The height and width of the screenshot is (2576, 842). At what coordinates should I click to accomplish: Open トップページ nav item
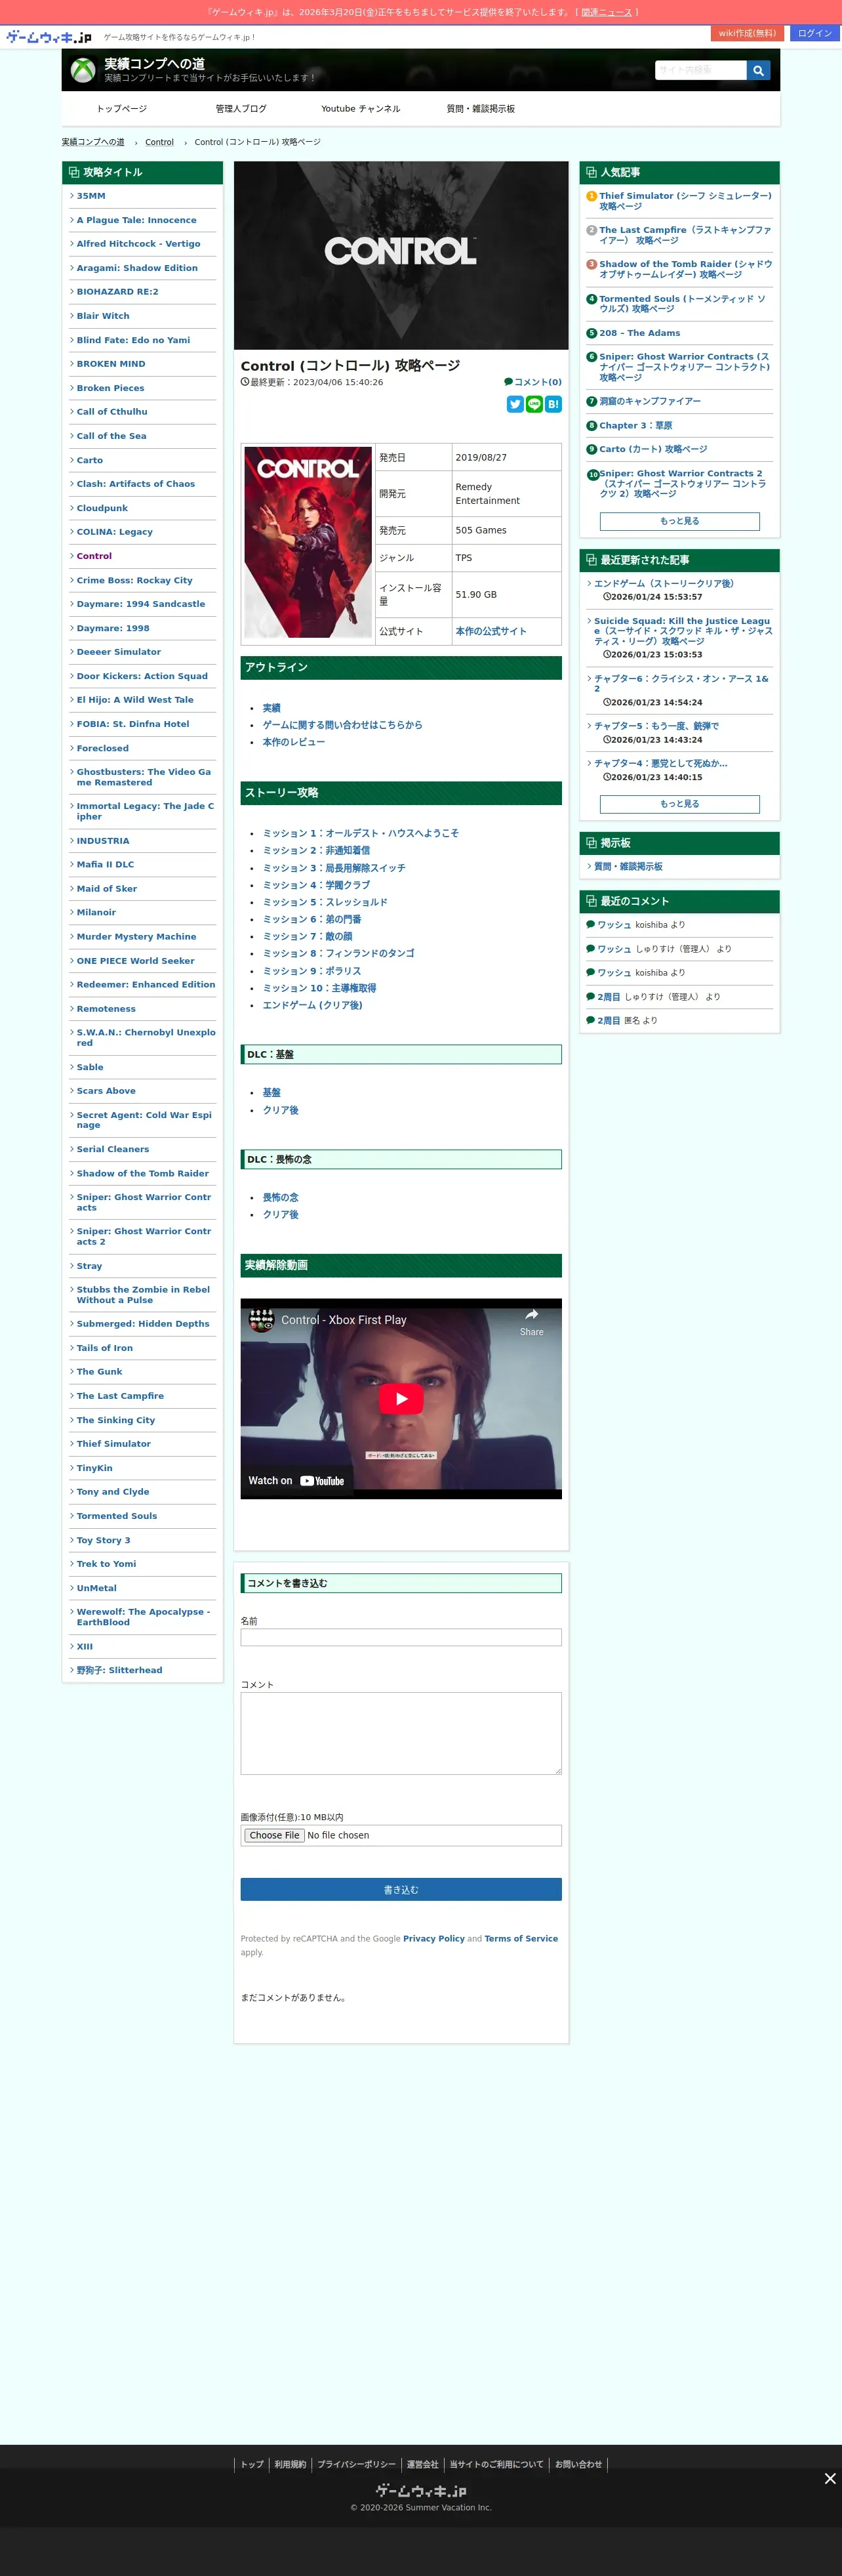[122, 109]
